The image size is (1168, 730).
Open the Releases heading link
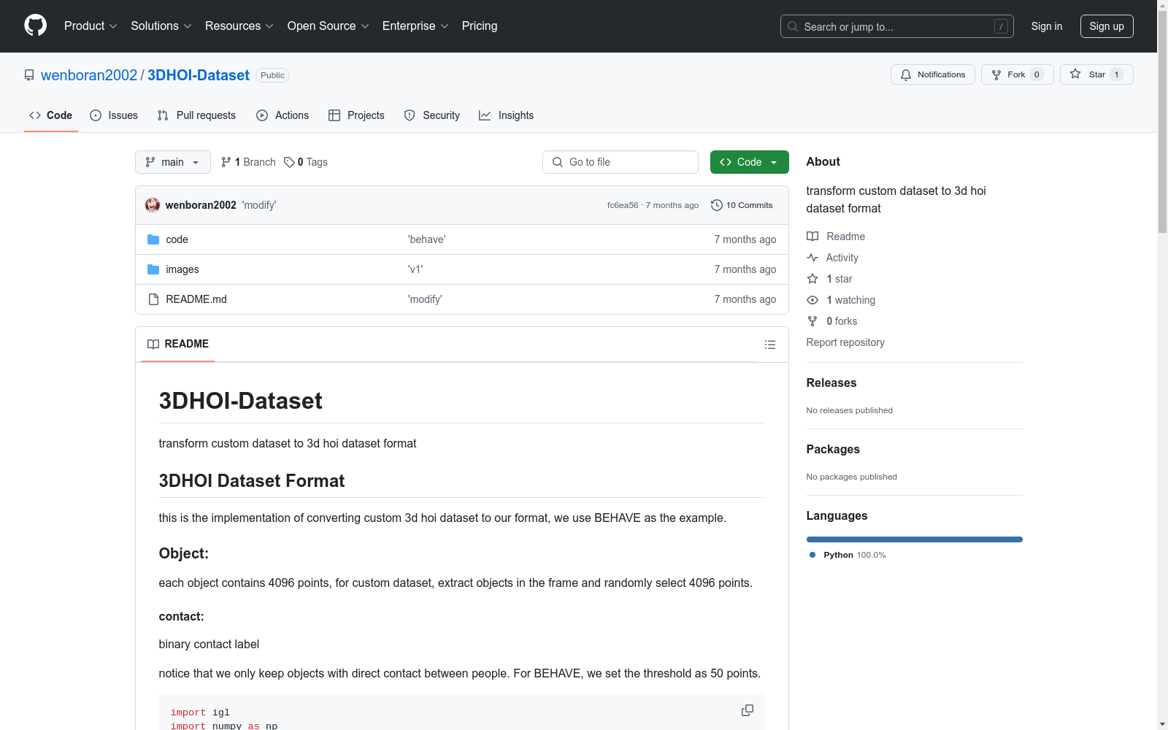click(x=831, y=383)
